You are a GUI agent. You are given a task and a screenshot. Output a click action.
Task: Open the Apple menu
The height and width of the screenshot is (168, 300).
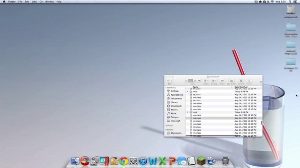[4, 1]
